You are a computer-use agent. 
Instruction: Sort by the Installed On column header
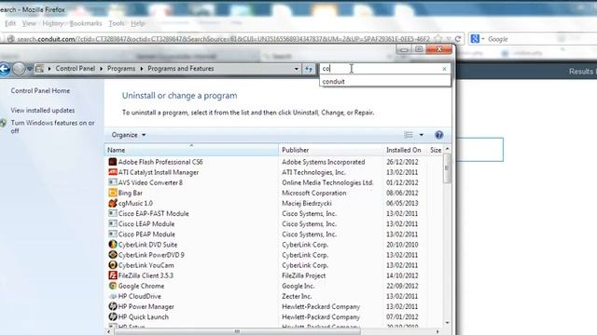tap(404, 150)
